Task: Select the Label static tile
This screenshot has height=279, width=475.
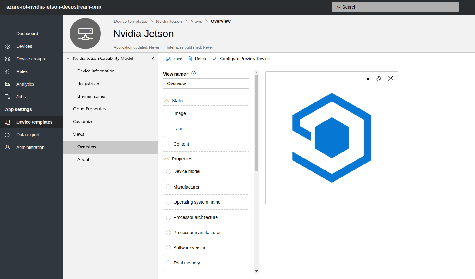Action: 206,129
